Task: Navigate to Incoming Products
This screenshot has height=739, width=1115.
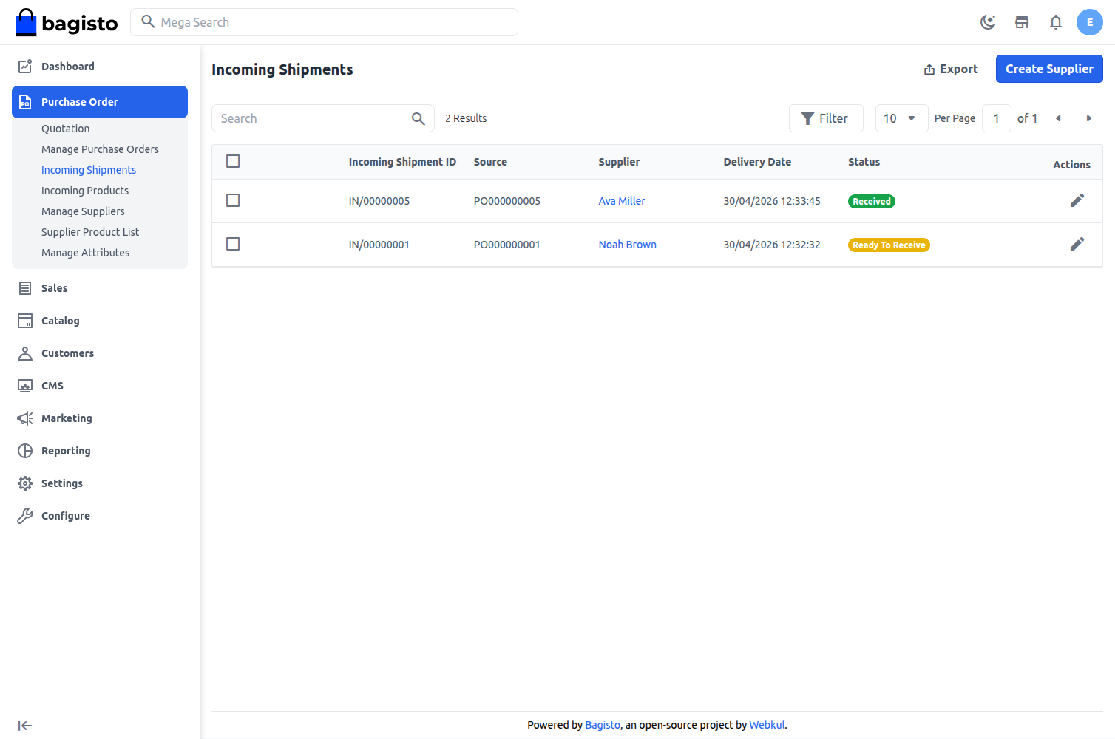Action: pos(85,190)
